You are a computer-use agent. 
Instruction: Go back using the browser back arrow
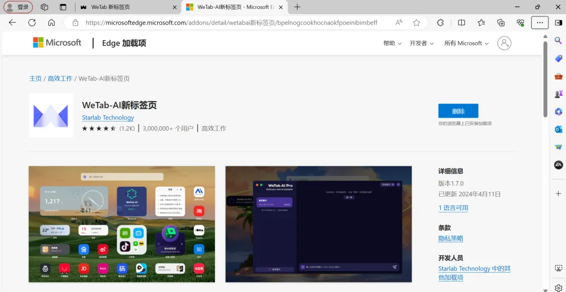[x=12, y=23]
